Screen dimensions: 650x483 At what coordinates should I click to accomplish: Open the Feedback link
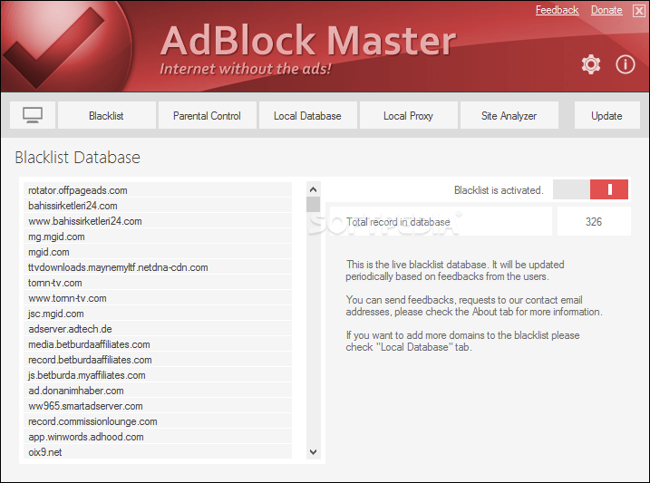pyautogui.click(x=557, y=10)
